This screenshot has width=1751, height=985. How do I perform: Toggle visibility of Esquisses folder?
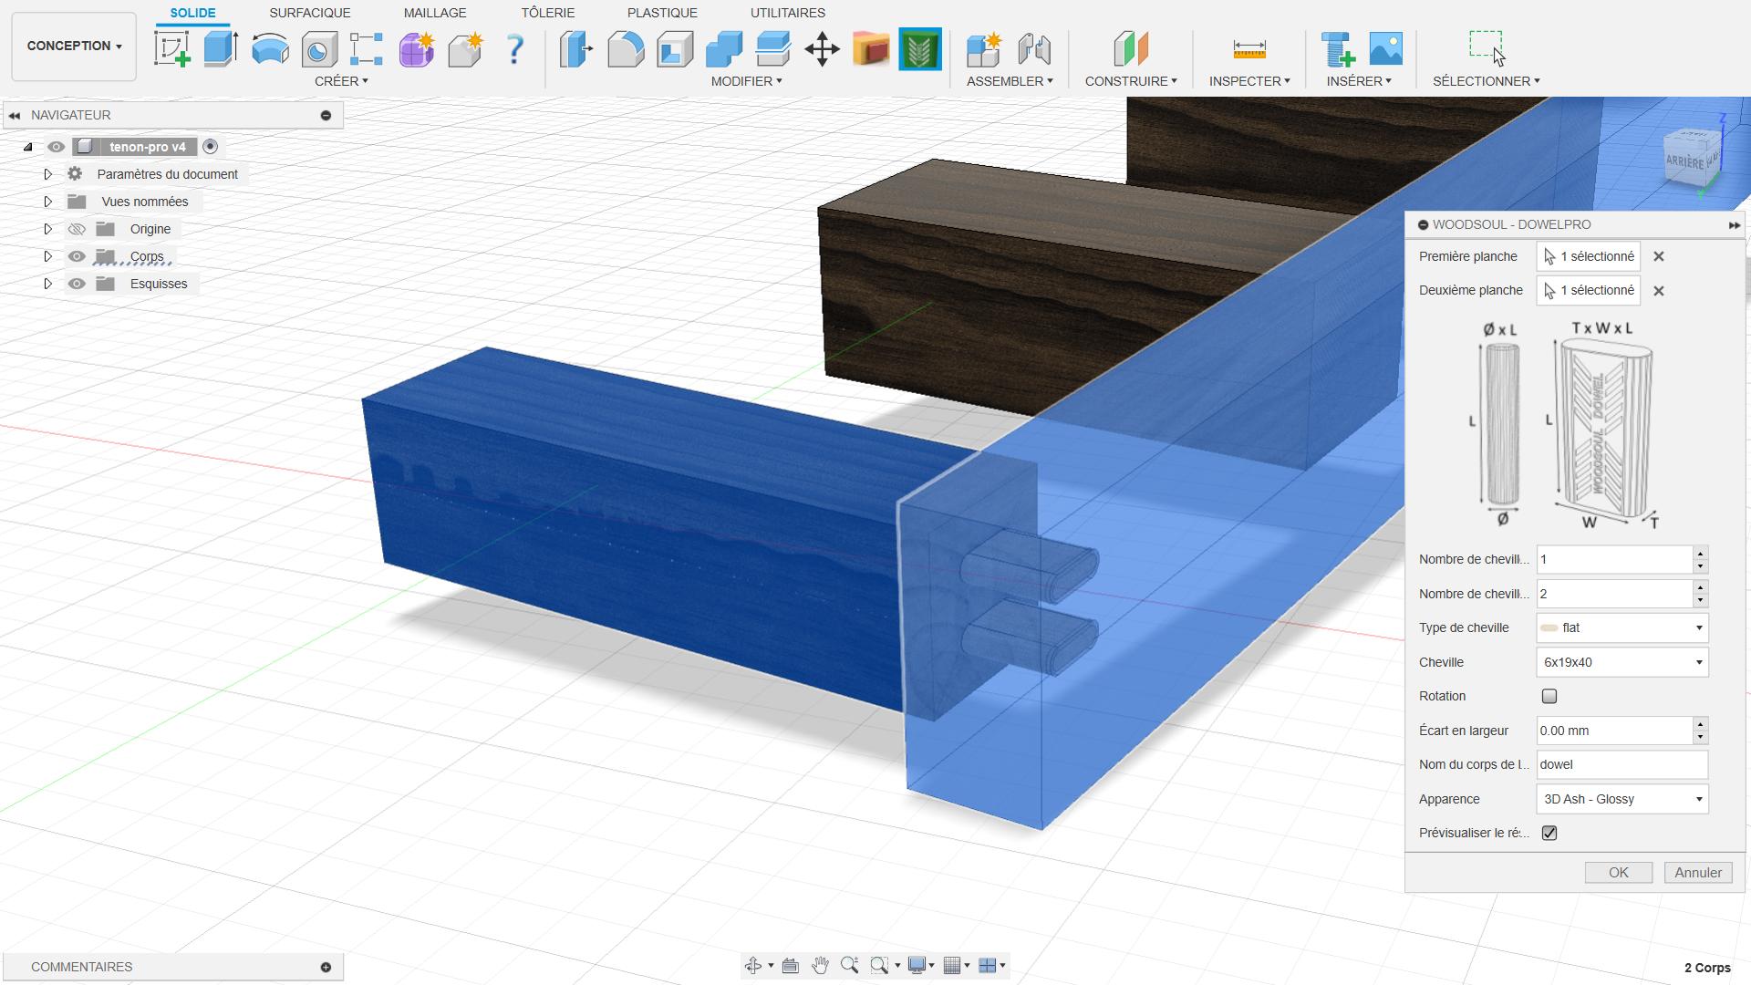coord(77,284)
